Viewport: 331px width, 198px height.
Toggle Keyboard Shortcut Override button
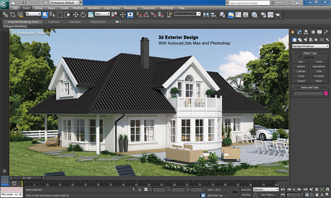130,15
